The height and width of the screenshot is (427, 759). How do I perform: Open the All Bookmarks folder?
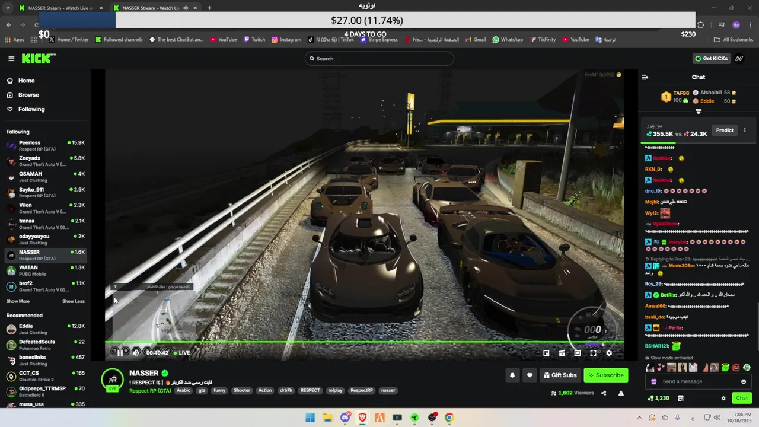(x=734, y=40)
